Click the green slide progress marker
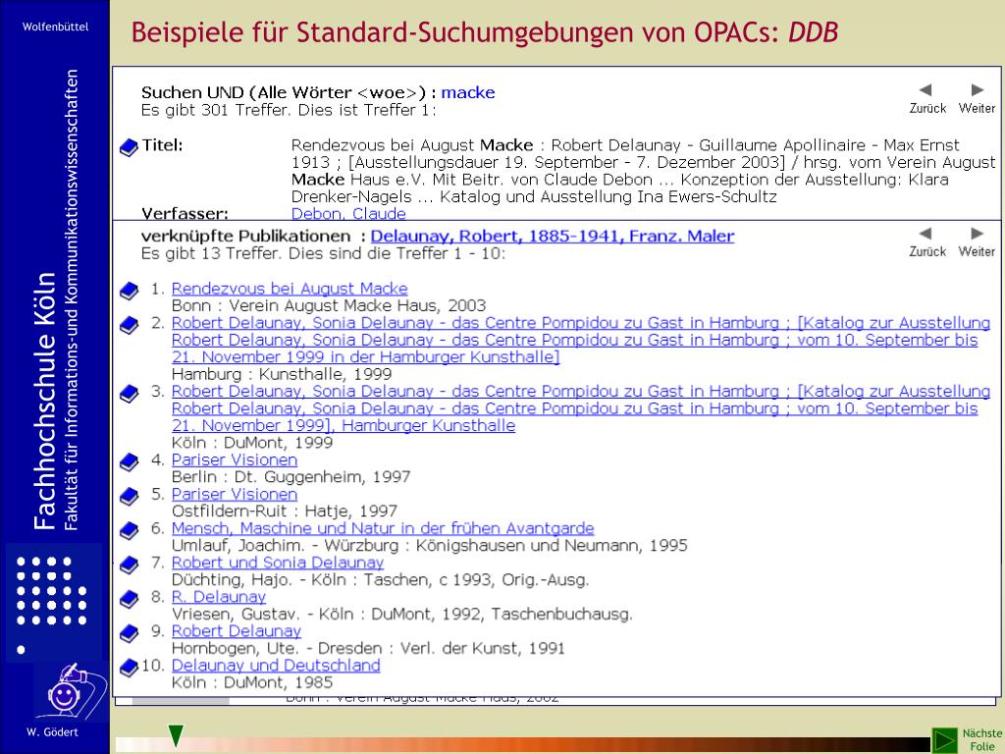This screenshot has height=754, width=1005. 176,736
